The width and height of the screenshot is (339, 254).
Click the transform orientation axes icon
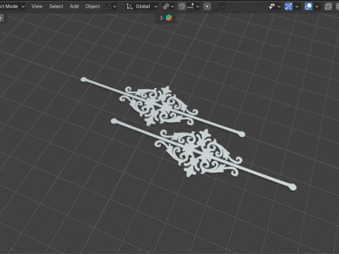click(x=129, y=6)
